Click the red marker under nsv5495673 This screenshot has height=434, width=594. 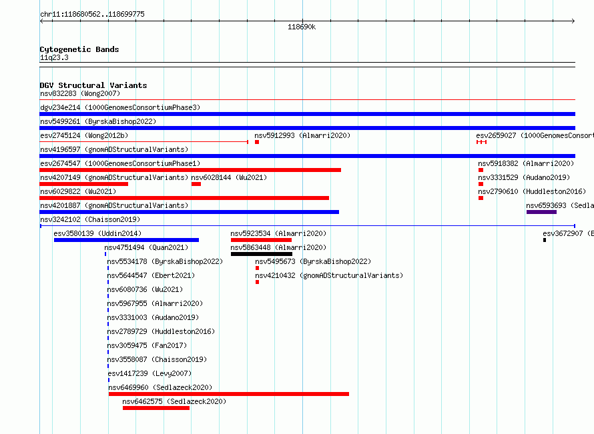257,268
